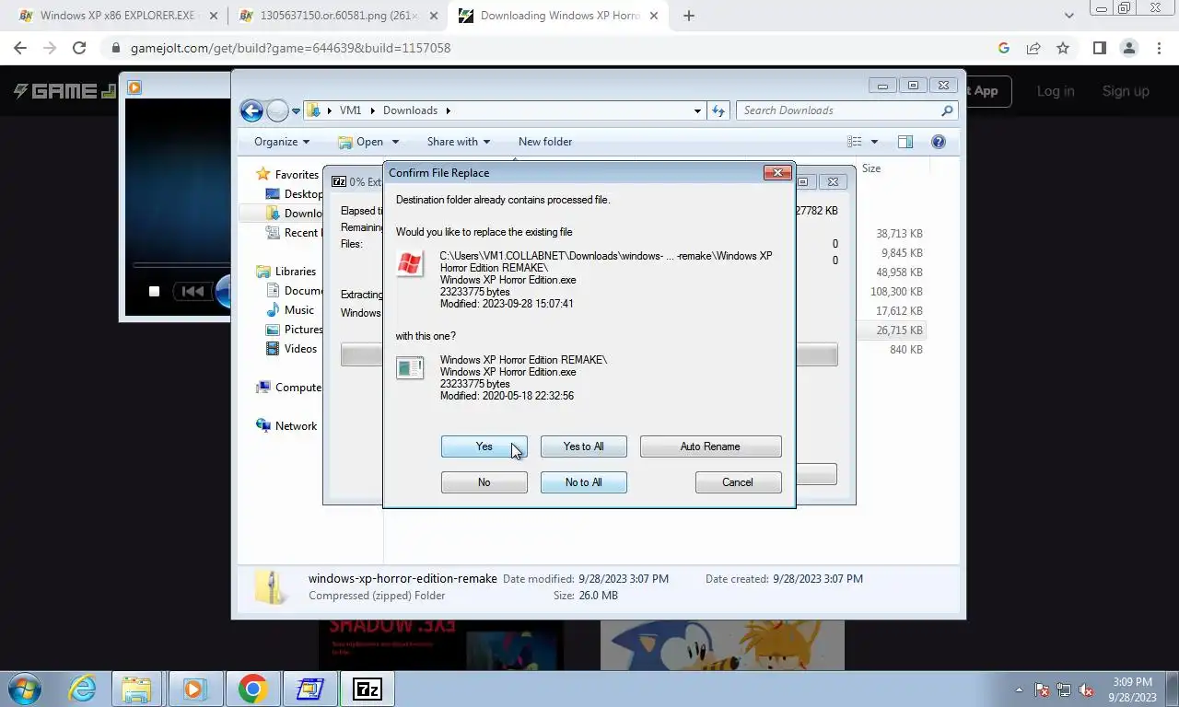Open a new Chrome tab
1179x707 pixels.
pos(688,16)
